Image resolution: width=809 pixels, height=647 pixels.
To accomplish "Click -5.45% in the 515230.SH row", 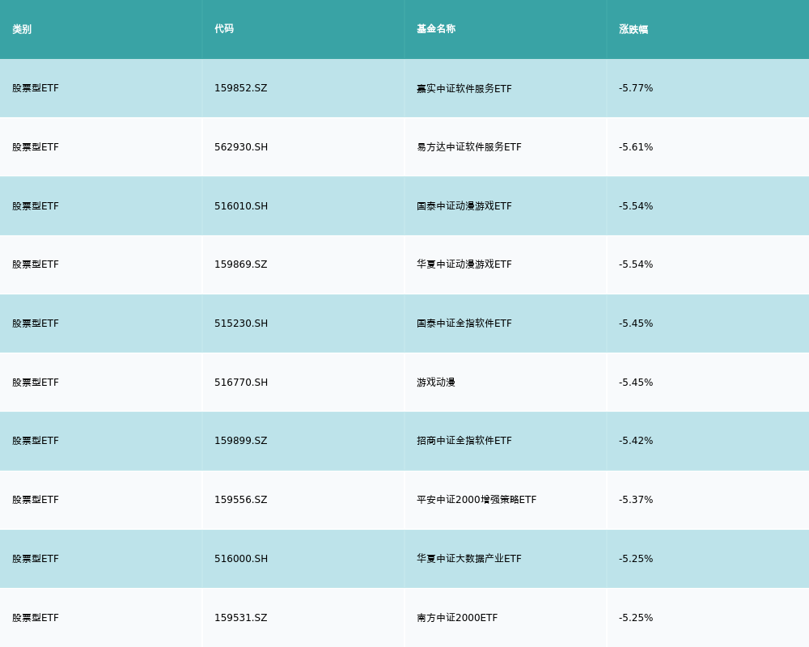I will (x=636, y=323).
